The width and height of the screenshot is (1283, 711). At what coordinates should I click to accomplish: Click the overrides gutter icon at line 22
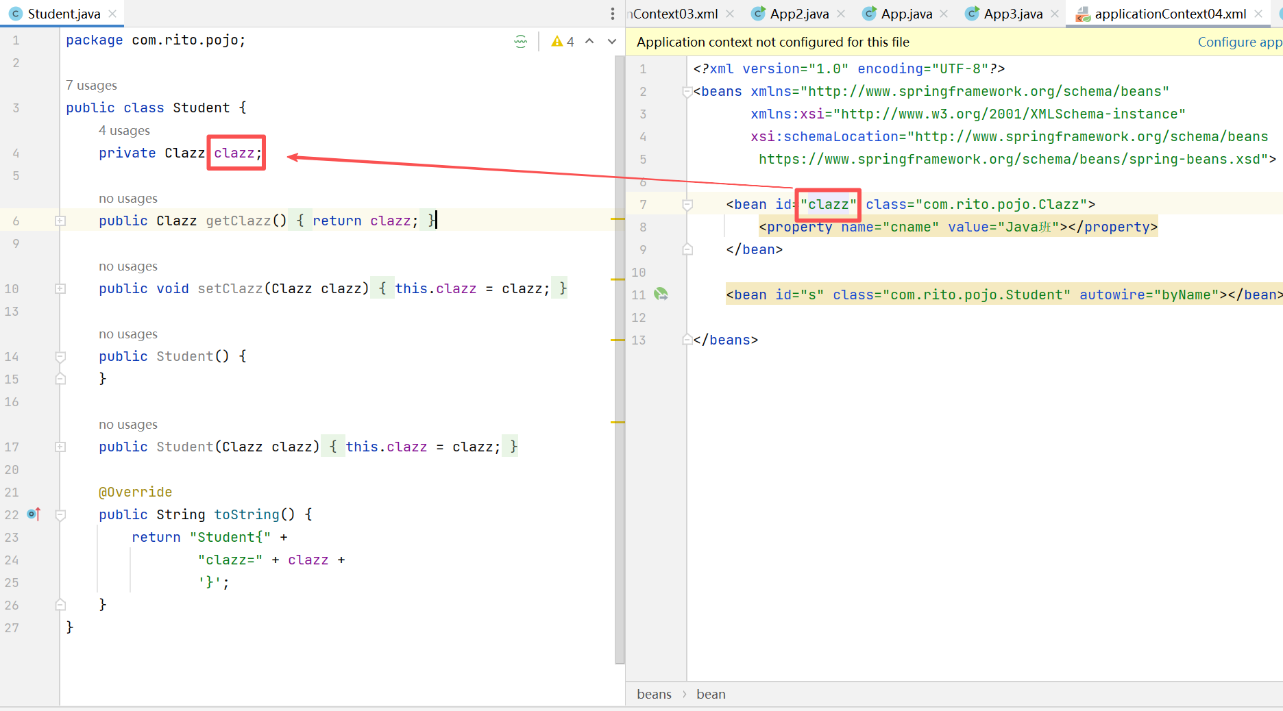coord(34,514)
